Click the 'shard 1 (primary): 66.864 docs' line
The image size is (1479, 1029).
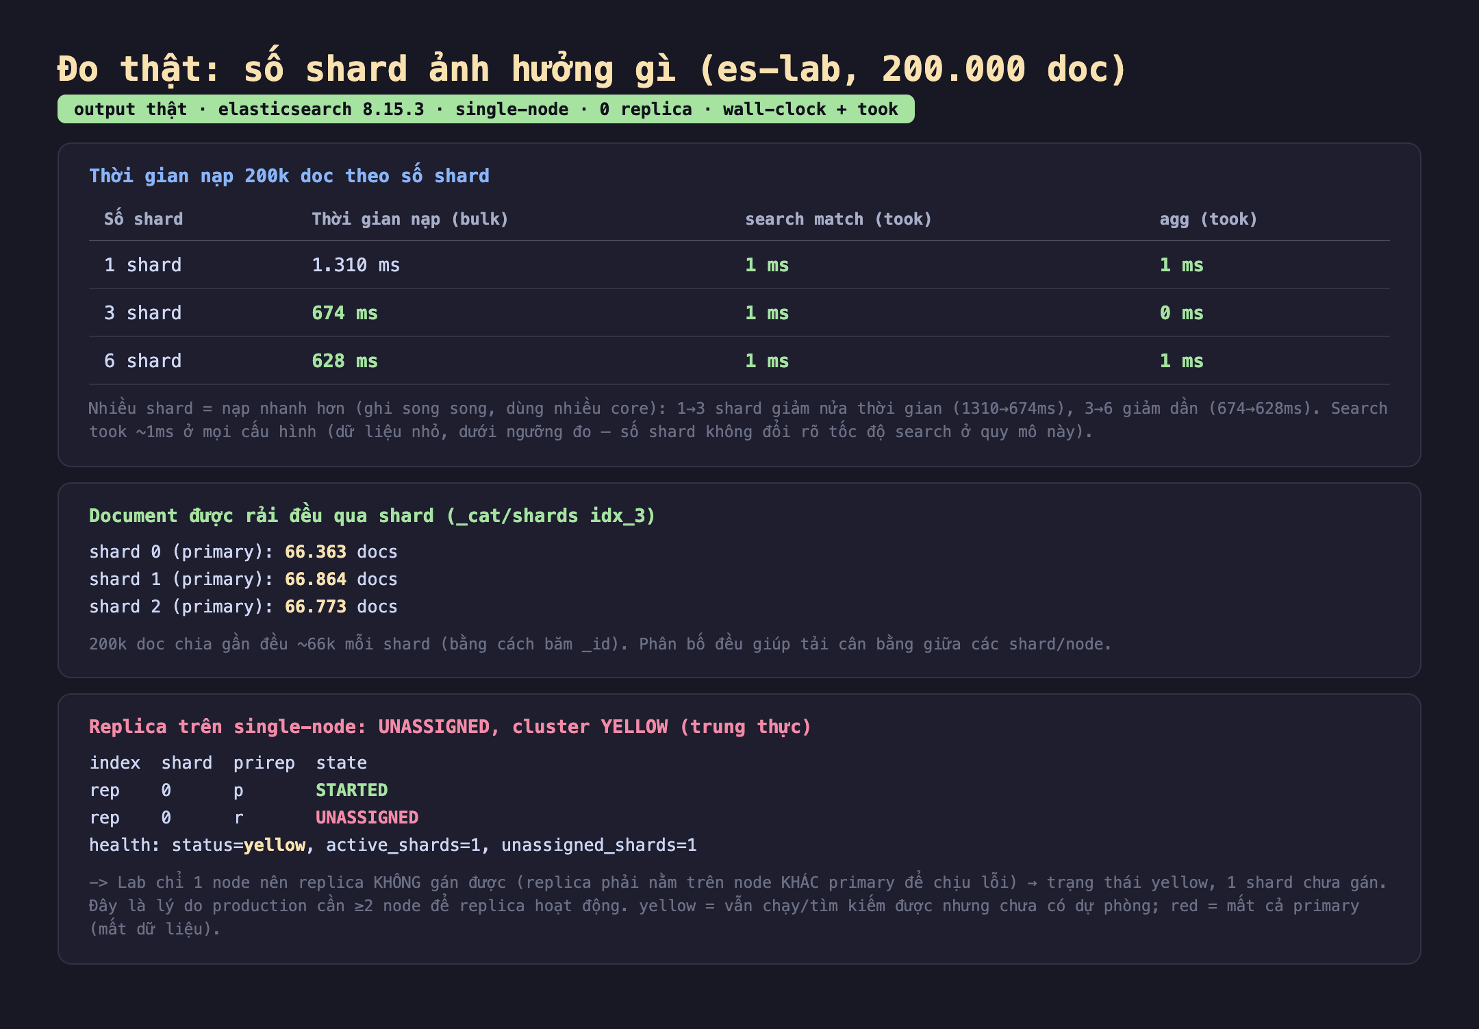pos(243,579)
